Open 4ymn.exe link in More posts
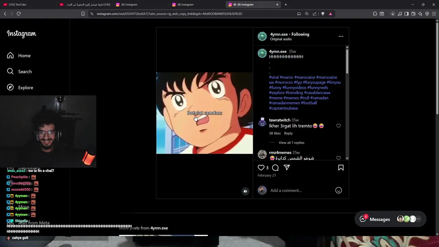439x247 pixels. tap(159, 228)
